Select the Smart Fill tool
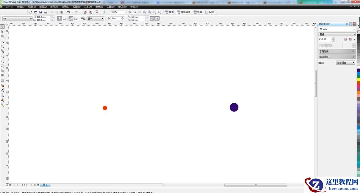360x193 pixels. point(2,51)
